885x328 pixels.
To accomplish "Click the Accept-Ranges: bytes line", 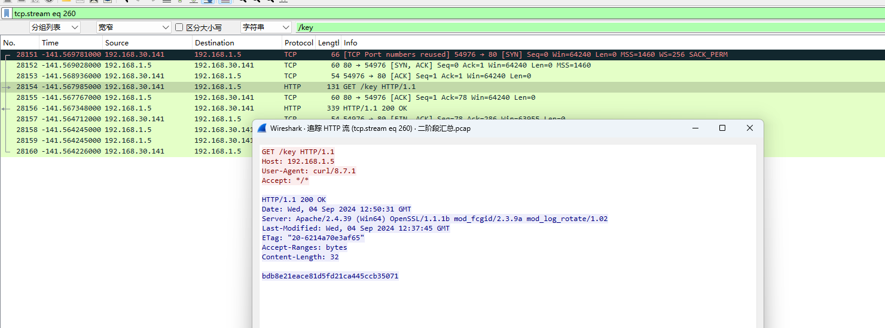I will tap(304, 247).
